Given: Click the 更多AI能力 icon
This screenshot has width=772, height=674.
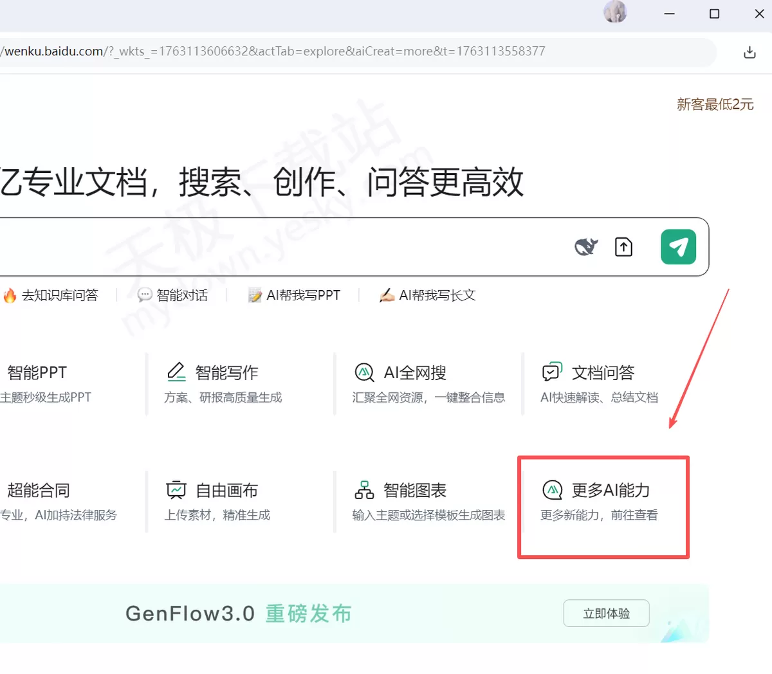Looking at the screenshot, I should pos(552,489).
